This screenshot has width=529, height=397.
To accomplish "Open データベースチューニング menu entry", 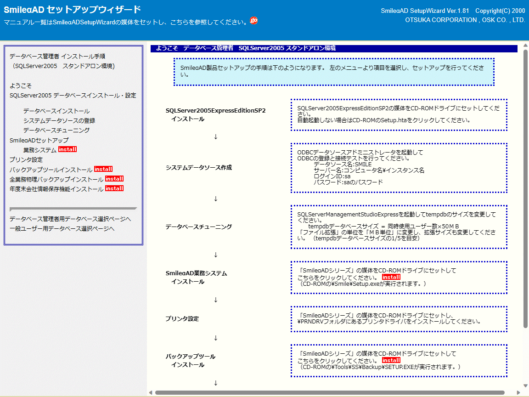I will click(x=56, y=130).
